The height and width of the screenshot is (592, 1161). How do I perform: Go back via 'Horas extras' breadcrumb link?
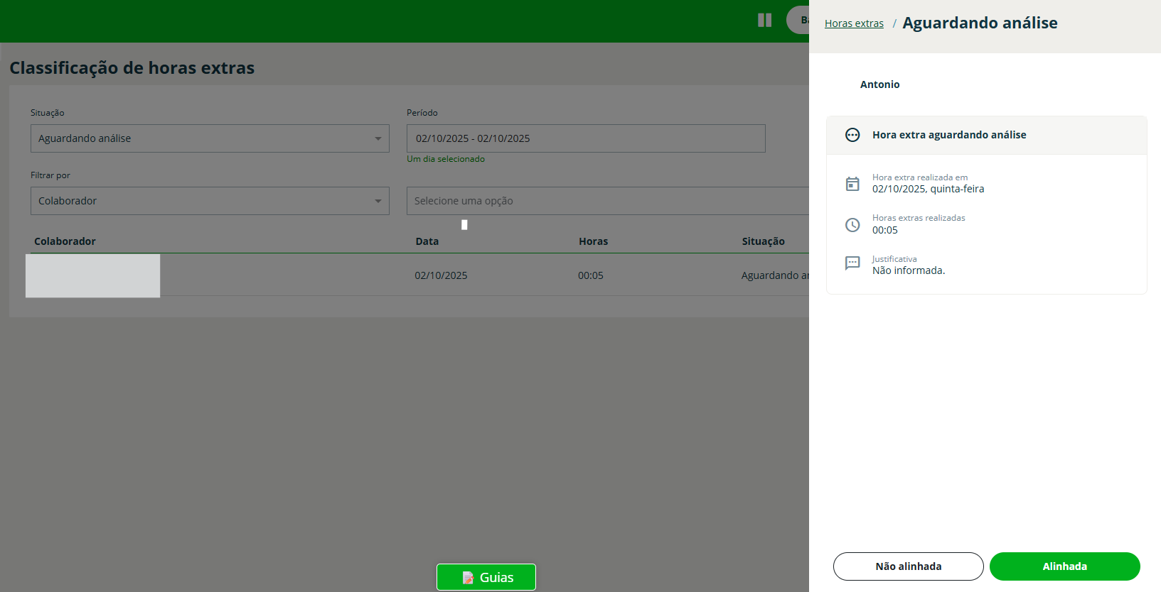(854, 23)
